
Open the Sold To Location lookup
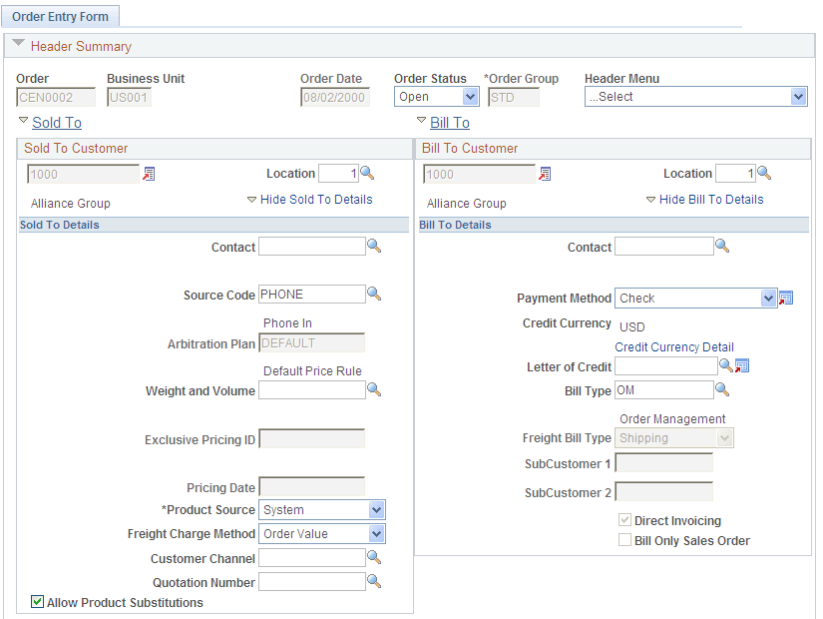click(x=365, y=173)
